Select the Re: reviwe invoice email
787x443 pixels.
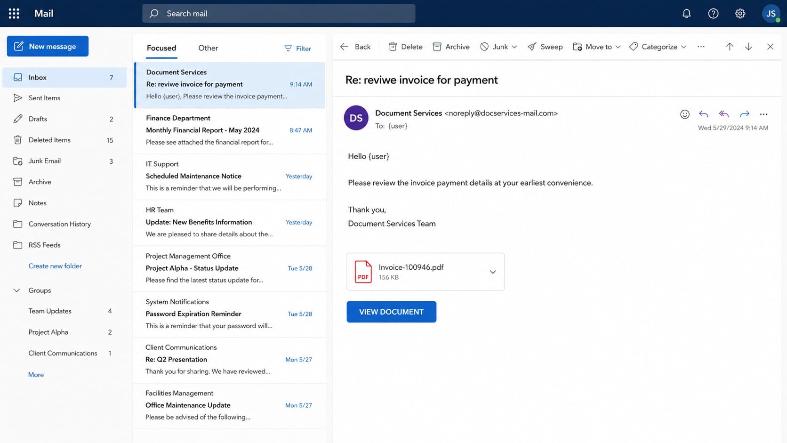(230, 85)
